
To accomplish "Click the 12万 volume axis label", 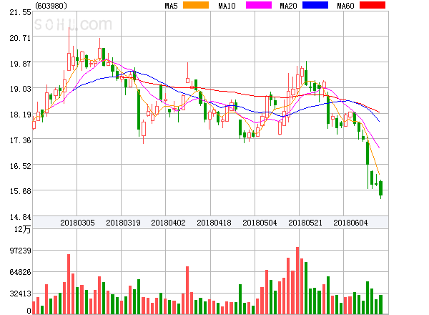I will [22, 229].
